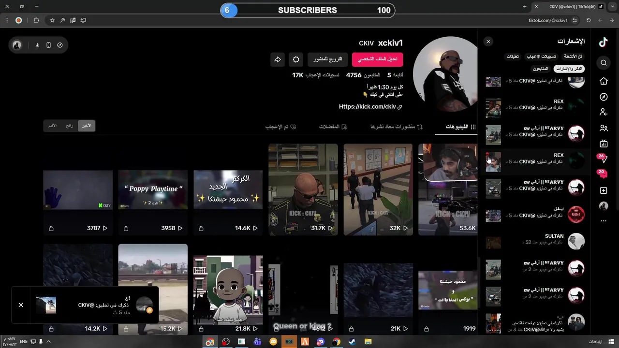Select the 'تسجيلات الإعجاب' notification filter

point(541,57)
